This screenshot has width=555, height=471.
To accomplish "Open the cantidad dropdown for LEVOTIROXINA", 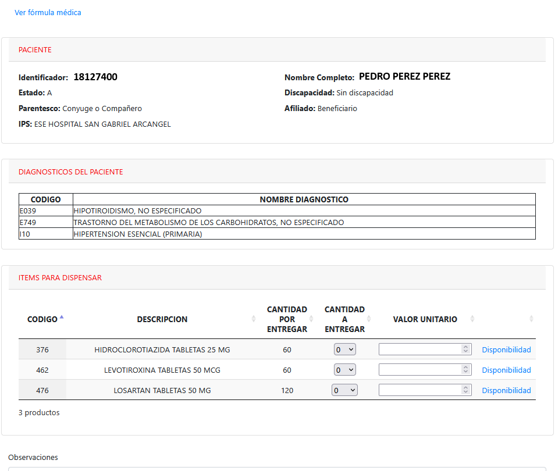I will (344, 369).
